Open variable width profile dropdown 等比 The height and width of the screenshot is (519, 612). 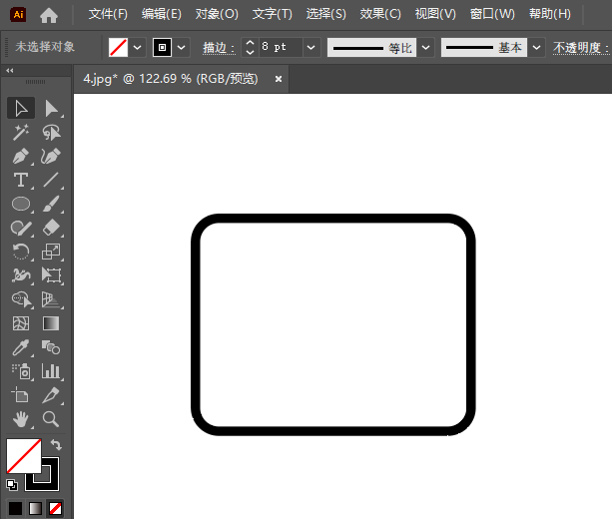[x=426, y=48]
